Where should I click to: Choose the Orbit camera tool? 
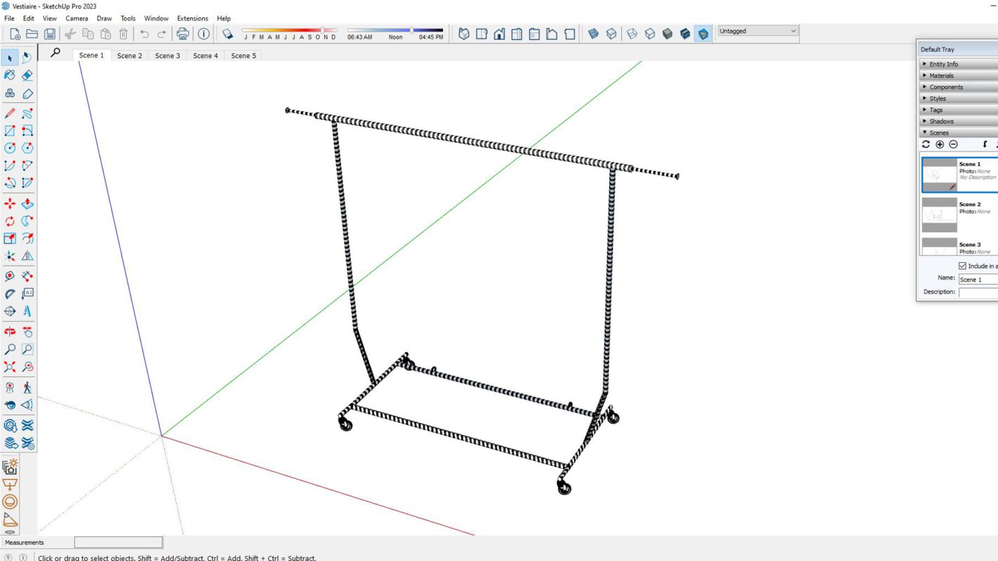click(10, 332)
